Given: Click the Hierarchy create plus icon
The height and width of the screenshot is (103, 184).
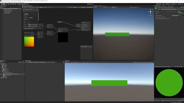Looking at the screenshot, I should pos(1,7).
